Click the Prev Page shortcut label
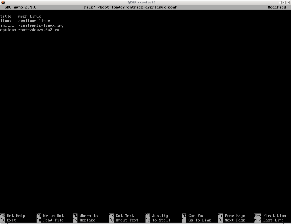 coord(235,216)
